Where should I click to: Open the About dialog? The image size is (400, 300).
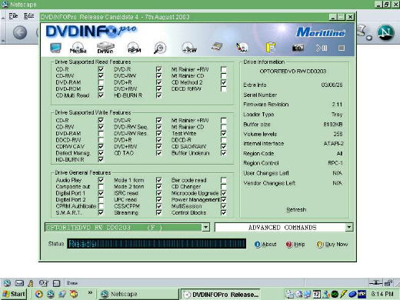(265, 244)
